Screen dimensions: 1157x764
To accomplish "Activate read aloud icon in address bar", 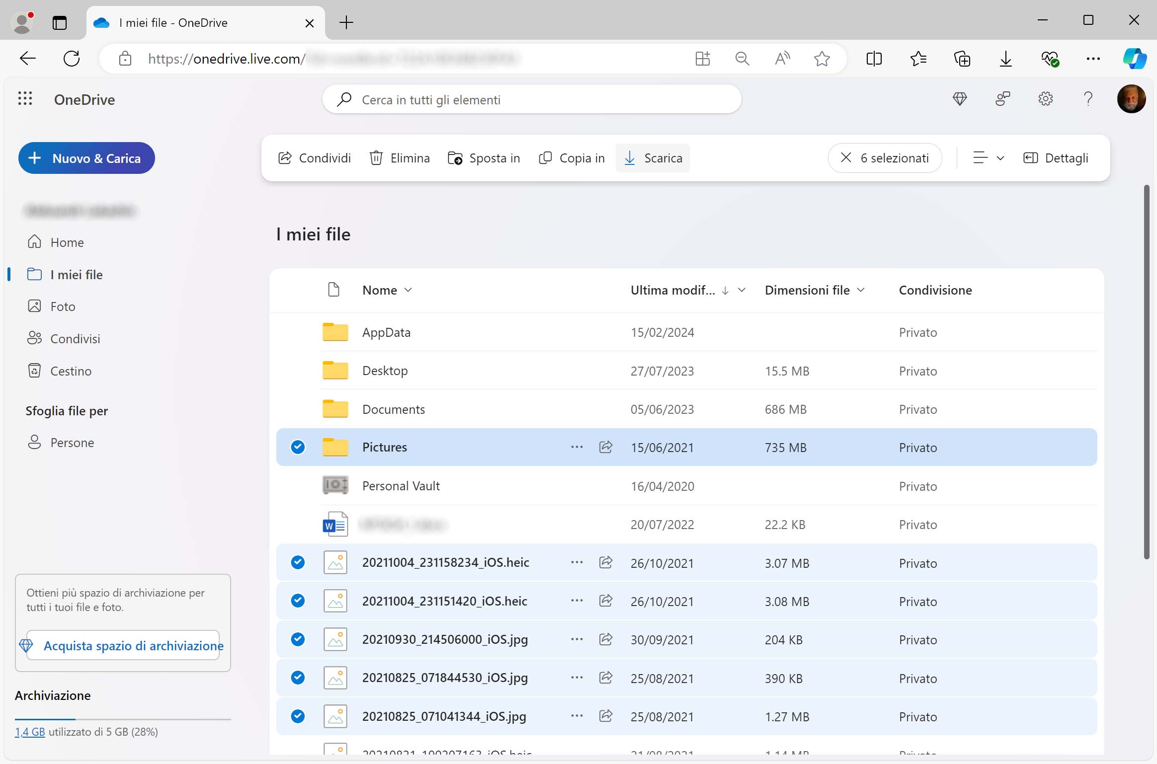I will click(x=782, y=59).
